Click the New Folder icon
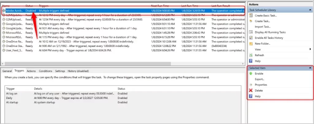Image resolution: width=314 pixels, height=124 pixels. pos(251,43)
